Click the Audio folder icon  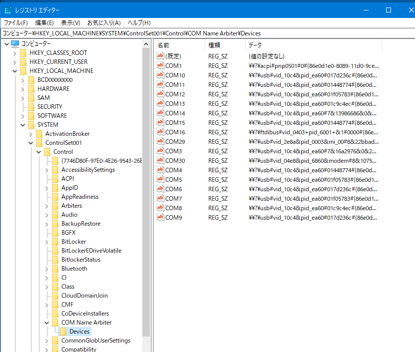55,215
